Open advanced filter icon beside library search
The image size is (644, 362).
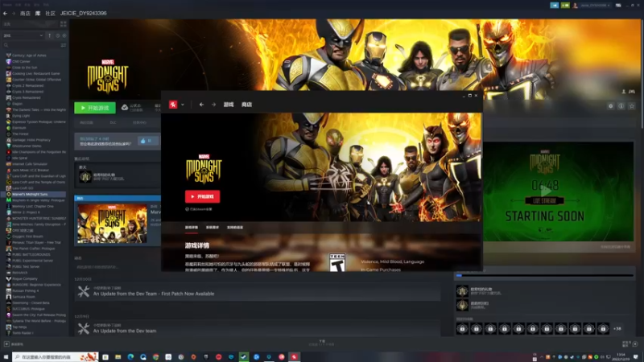64,45
